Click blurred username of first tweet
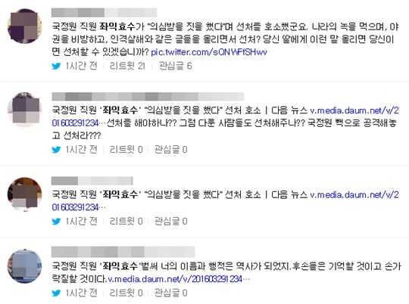The height and width of the screenshot is (304, 409). [x=104, y=13]
